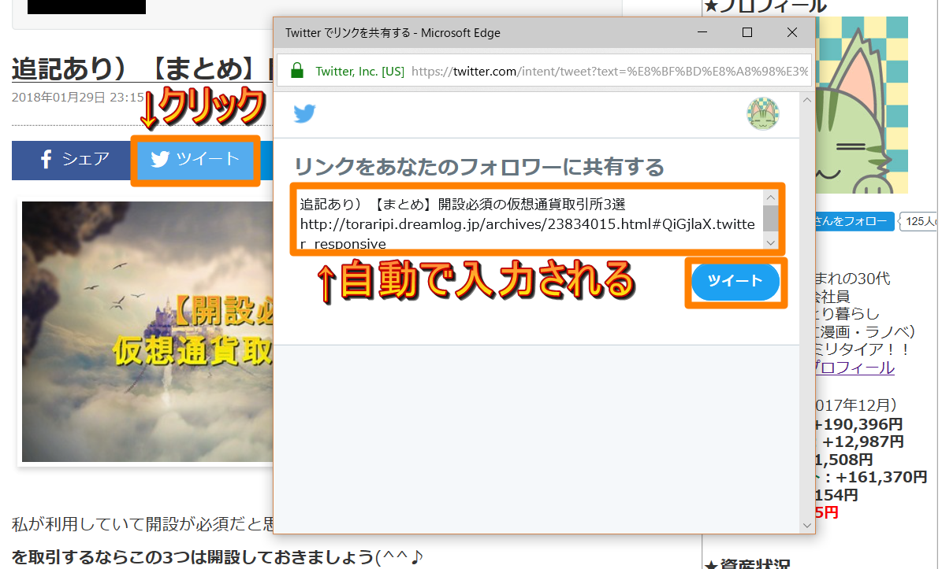942x569 pixels.
Task: Click inside the tweet text box
Action: 529,220
